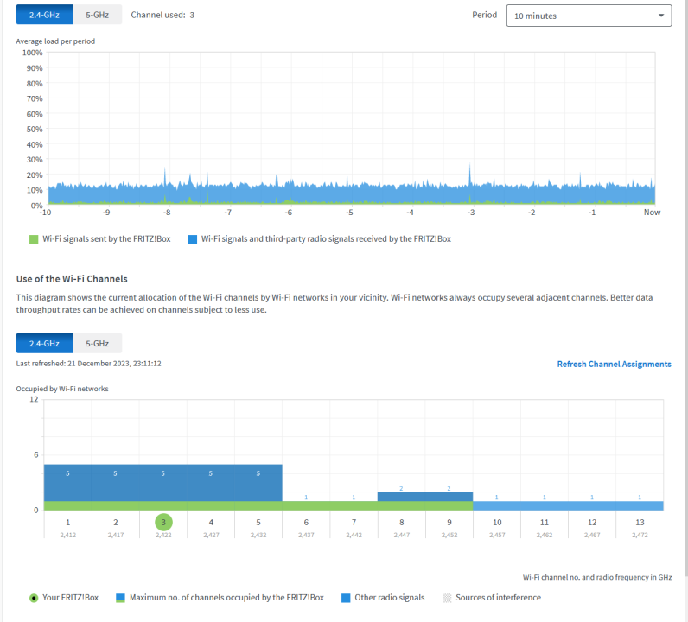Click the Other radio signals legend square
688x622 pixels.
click(346, 598)
